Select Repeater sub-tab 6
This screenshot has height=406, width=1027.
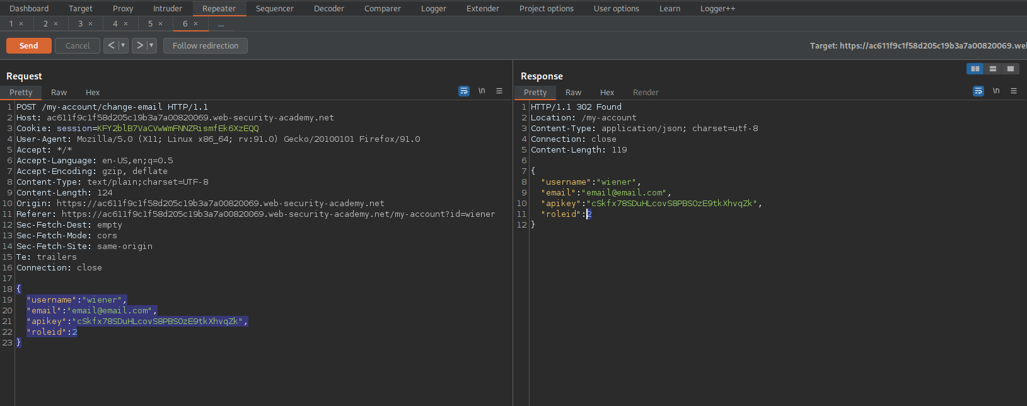tap(185, 24)
